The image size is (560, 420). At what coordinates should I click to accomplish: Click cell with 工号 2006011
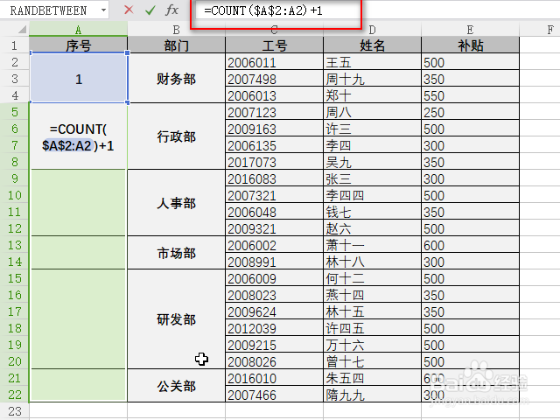pos(274,62)
